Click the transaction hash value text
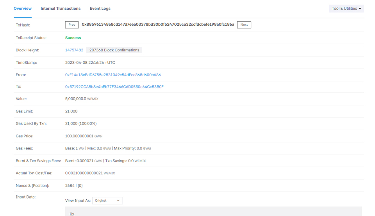Image resolution: width=375 pixels, height=216 pixels. 158,25
